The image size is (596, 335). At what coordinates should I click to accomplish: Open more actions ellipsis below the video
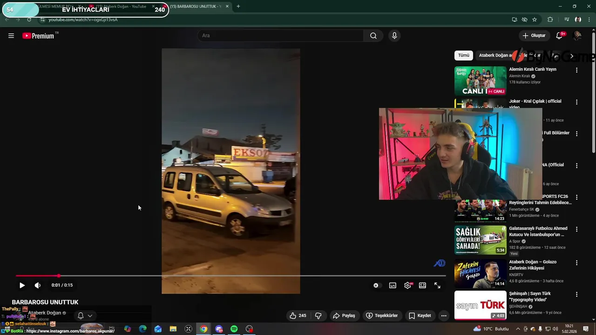[444, 315]
